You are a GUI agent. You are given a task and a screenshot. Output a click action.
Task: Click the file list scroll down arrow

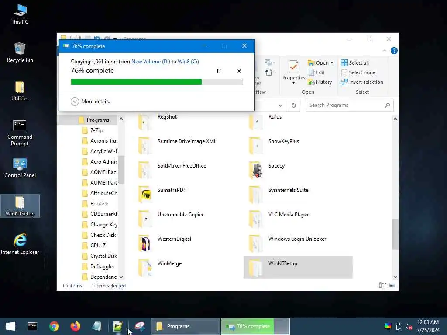point(395,277)
